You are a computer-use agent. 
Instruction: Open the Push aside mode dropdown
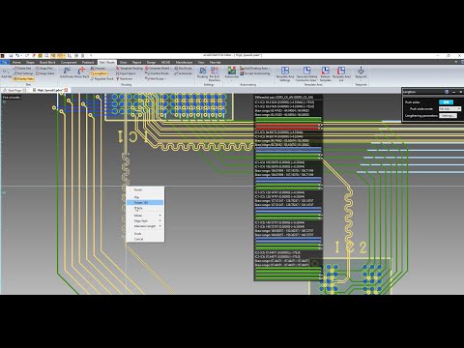pos(449,109)
